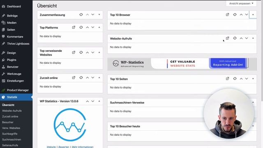
Task: Open Verw. Websites submenu link
Action: [11, 128]
